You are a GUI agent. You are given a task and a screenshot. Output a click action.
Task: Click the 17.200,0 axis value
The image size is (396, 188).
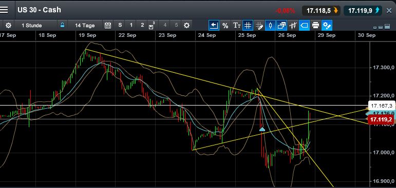pos(383,96)
